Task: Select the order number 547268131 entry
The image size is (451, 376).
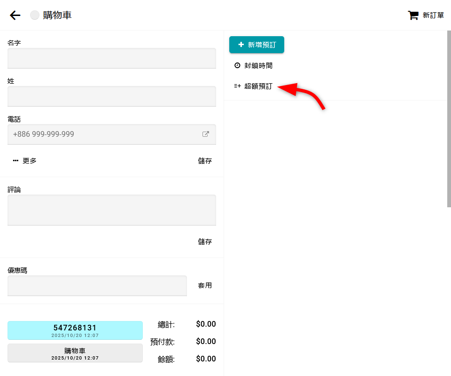Action: [75, 330]
